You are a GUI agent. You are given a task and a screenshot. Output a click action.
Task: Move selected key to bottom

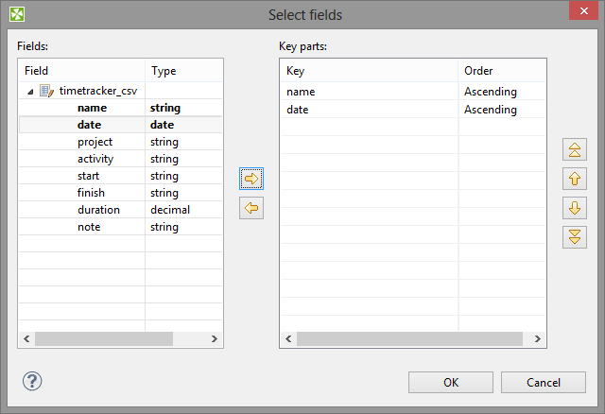574,237
